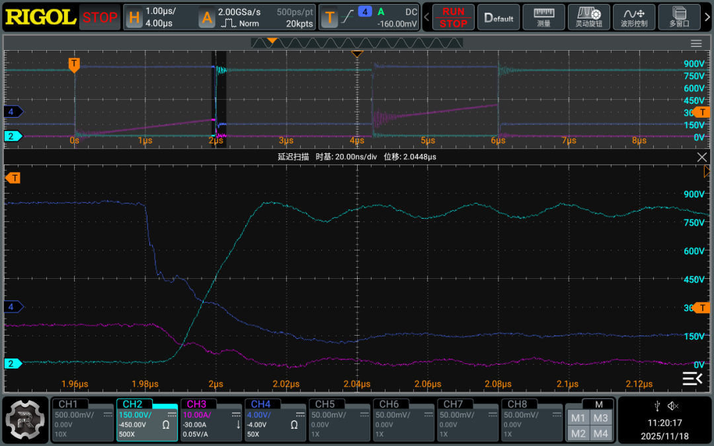Show previous toolbar items with left chevron
Viewport: 714px width, 446px height.
coord(426,17)
